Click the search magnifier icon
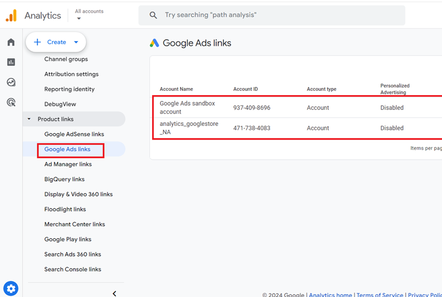 coord(153,15)
